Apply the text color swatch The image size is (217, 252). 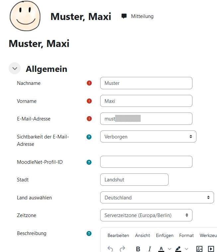[x=161, y=249]
